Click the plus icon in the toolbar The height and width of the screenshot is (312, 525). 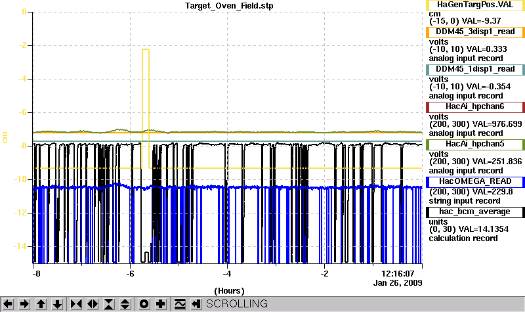coord(160,304)
